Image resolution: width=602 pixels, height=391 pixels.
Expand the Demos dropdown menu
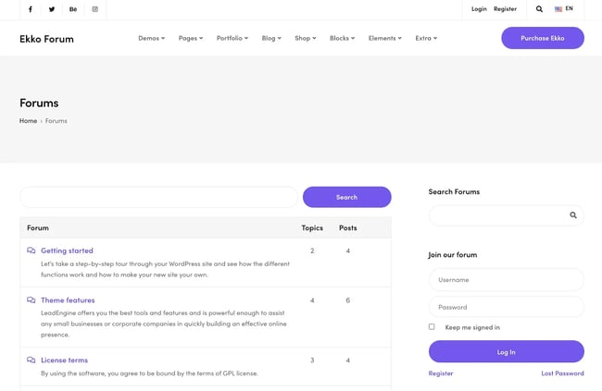click(x=151, y=39)
